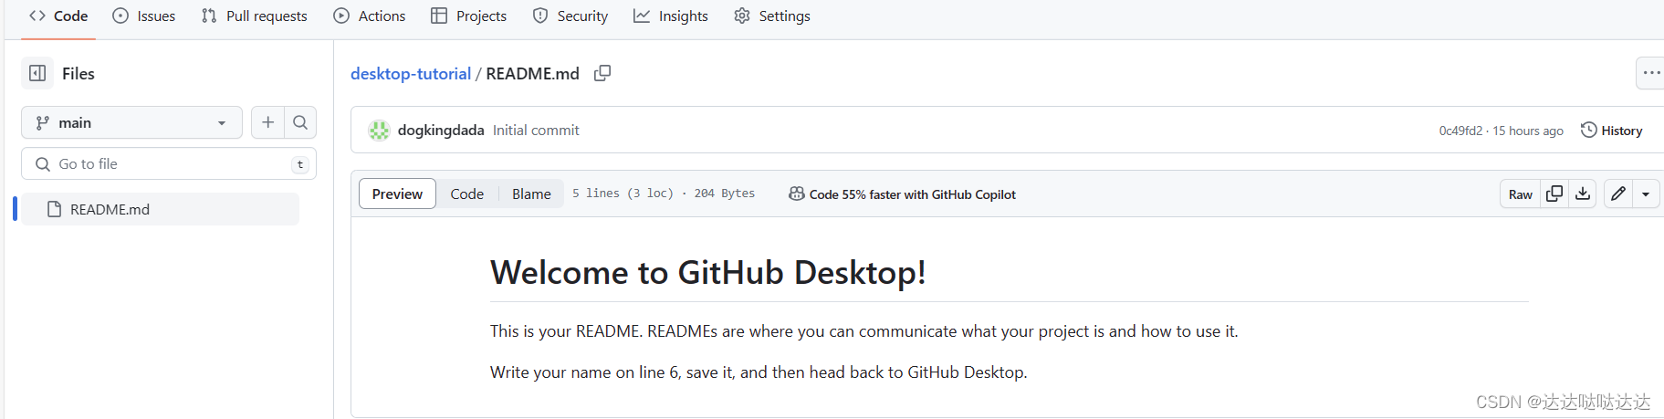Click the dogkingdada avatar
This screenshot has width=1664, height=419.
point(379,131)
